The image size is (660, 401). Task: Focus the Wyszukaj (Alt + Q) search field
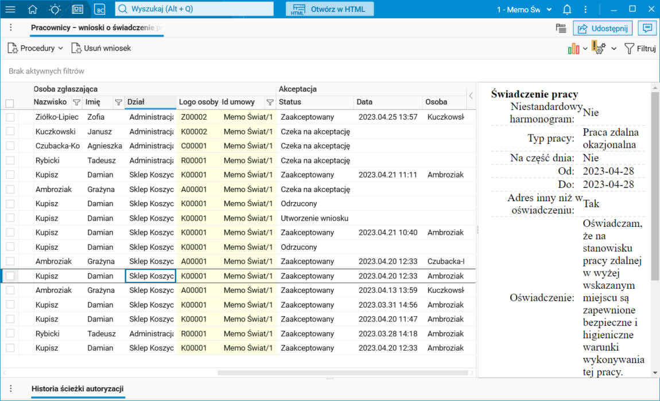click(195, 9)
